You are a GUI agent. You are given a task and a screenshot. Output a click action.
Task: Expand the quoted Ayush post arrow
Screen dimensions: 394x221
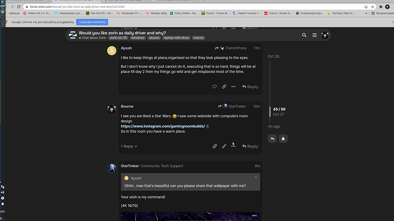[256, 178]
